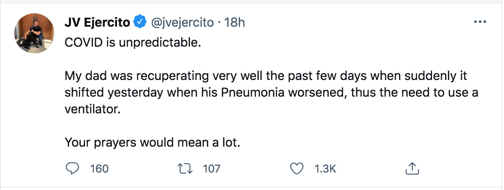Click the 18h timestamp
The height and width of the screenshot is (190, 504).
pos(235,22)
